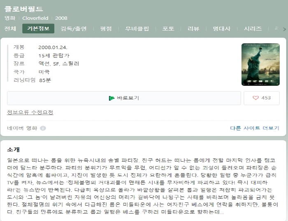
Task: Click the info icon next to 네이버 영화
Action: (x=43, y=128)
